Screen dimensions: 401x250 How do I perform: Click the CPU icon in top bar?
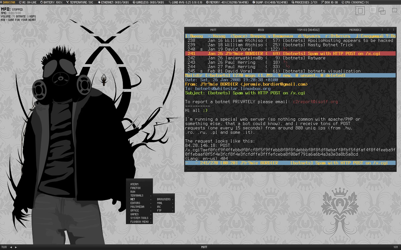pyautogui.click(x=343, y=2)
